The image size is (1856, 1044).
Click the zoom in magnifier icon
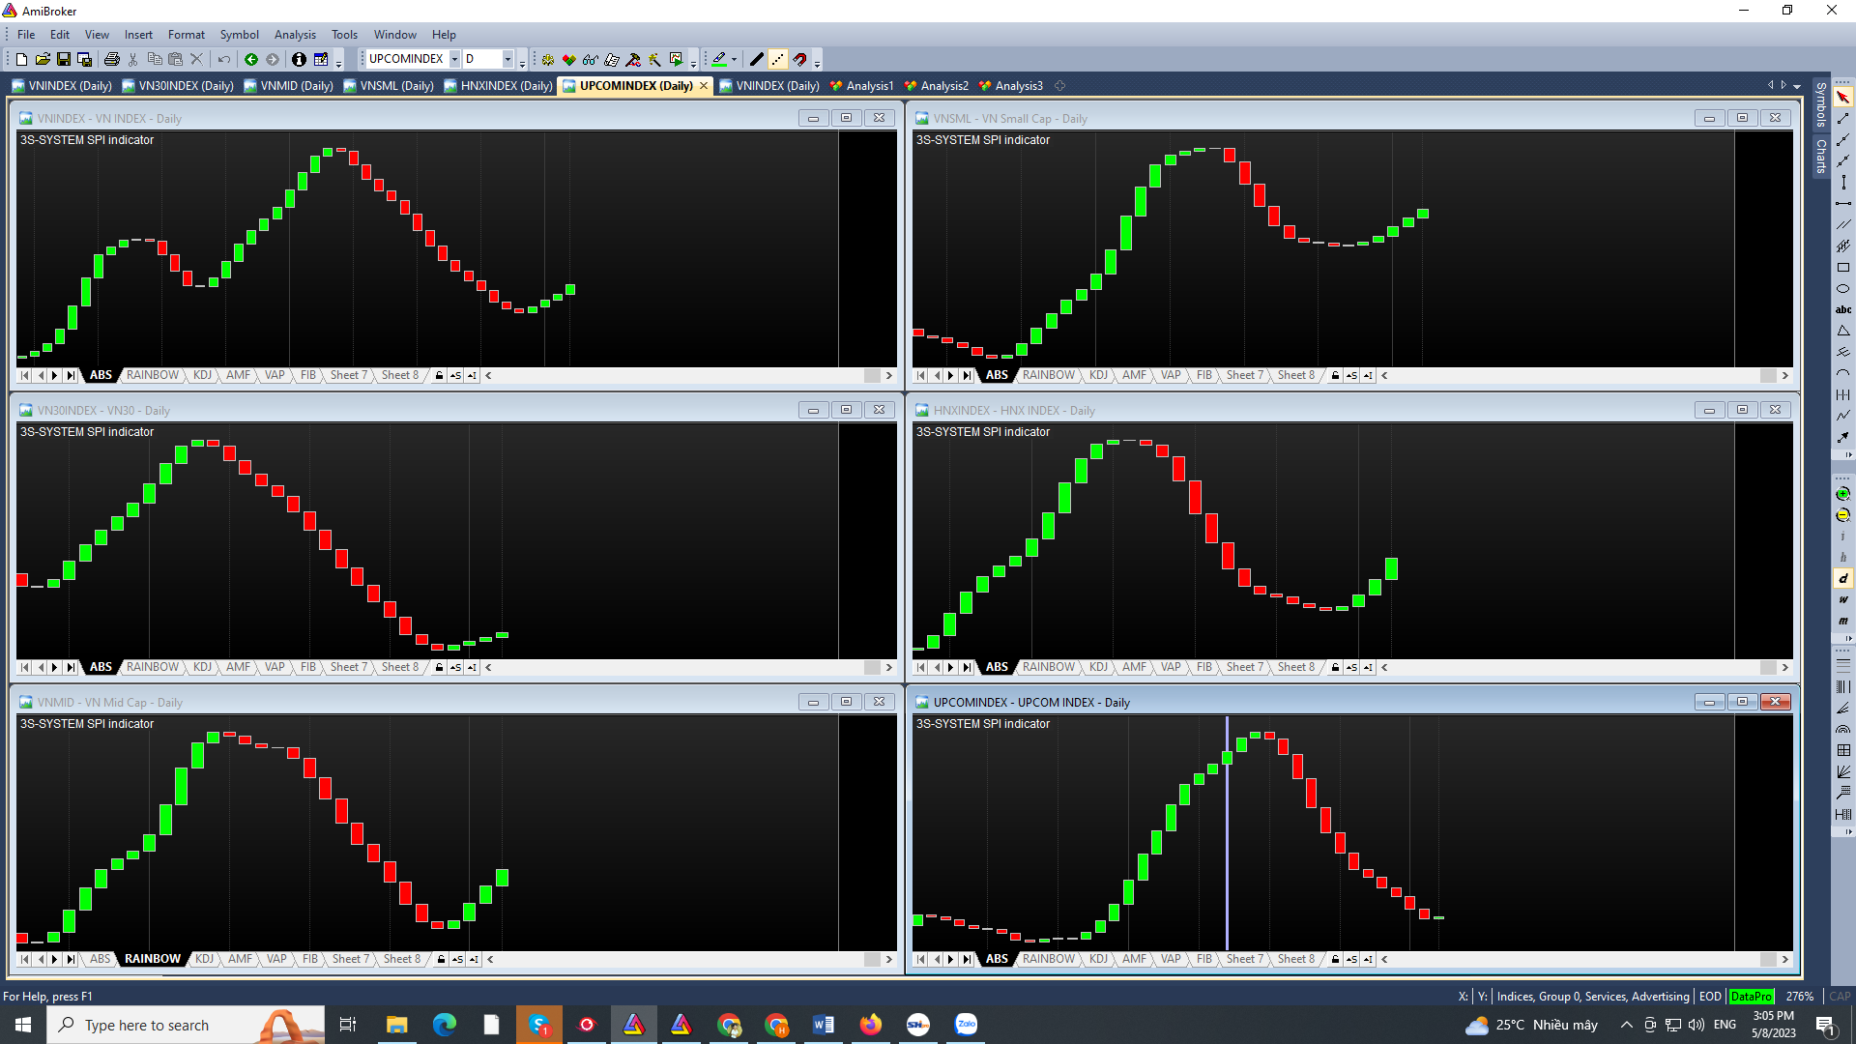click(1842, 494)
